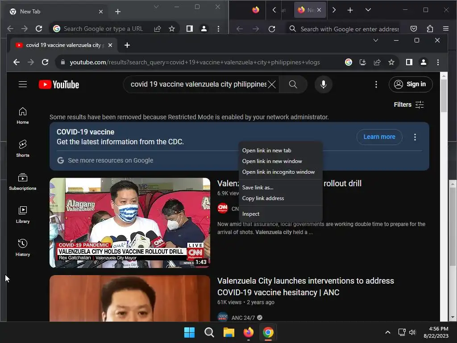Open Firefox list all tabs dropdown
Image resolution: width=457 pixels, height=343 pixels.
[368, 10]
